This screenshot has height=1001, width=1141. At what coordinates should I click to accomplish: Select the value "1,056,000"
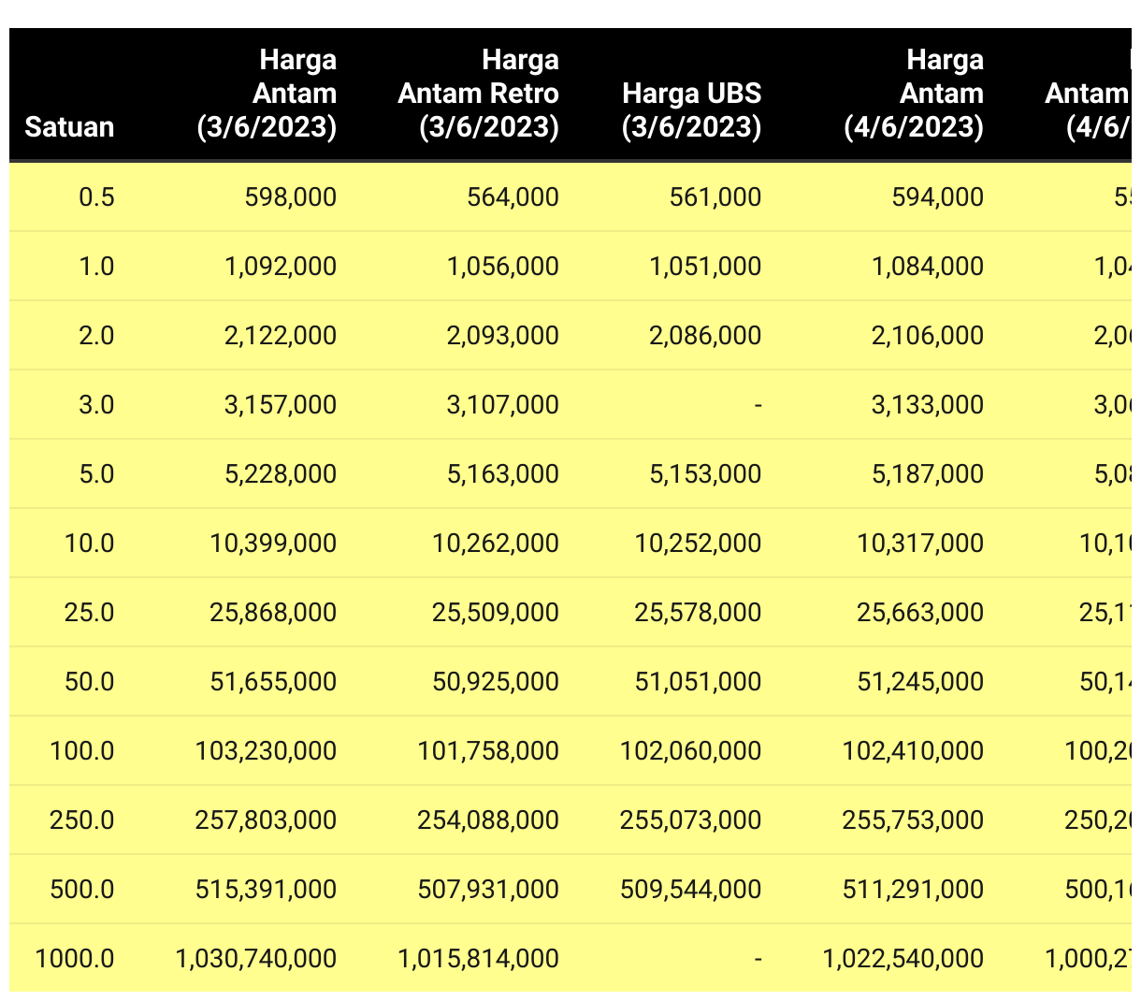point(503,266)
